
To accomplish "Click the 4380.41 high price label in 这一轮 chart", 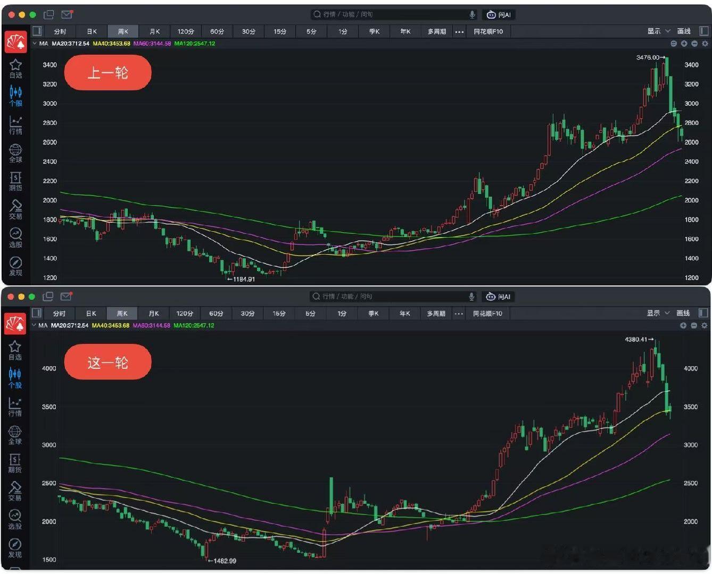I will [636, 339].
